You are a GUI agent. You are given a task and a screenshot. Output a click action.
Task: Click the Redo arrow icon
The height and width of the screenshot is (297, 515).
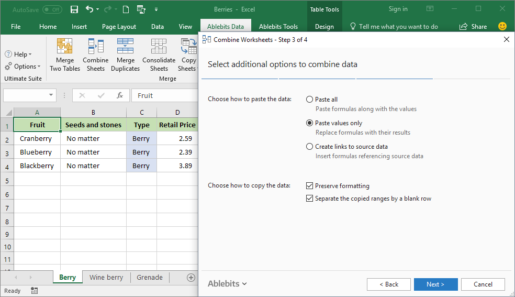tap(108, 9)
